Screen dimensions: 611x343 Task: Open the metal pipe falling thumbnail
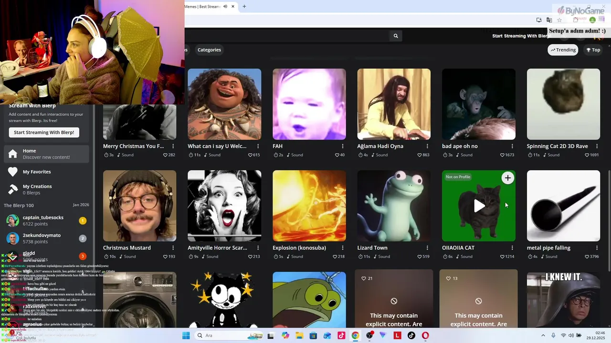(x=563, y=206)
